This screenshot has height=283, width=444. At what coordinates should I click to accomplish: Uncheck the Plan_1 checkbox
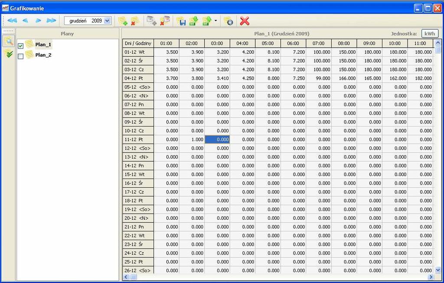tap(21, 46)
